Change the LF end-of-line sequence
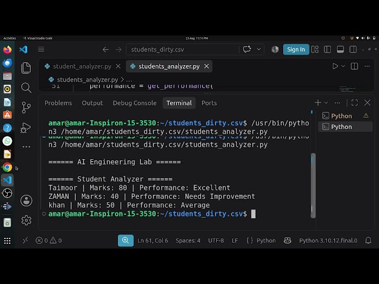The image size is (379, 284). (x=235, y=241)
